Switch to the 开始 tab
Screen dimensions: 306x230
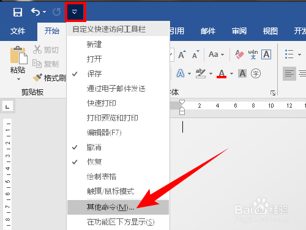(52, 31)
